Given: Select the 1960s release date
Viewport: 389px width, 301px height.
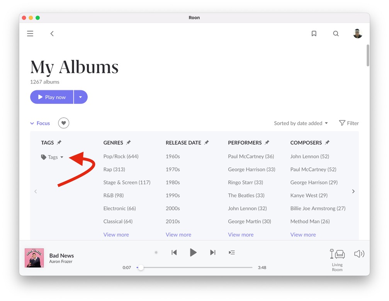Looking at the screenshot, I should coord(173,156).
